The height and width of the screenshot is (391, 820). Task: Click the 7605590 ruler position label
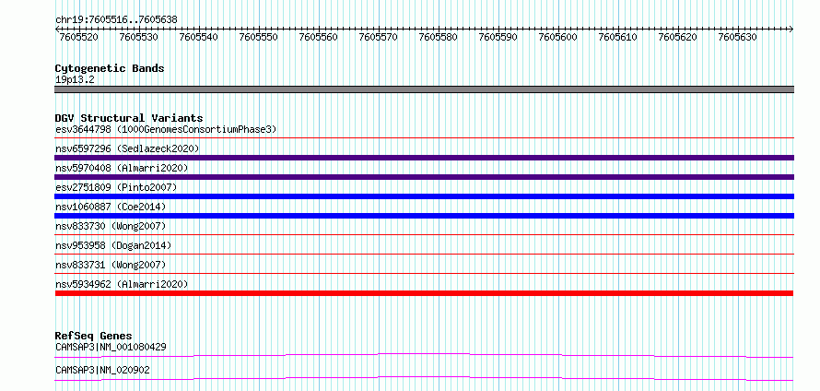coord(498,37)
